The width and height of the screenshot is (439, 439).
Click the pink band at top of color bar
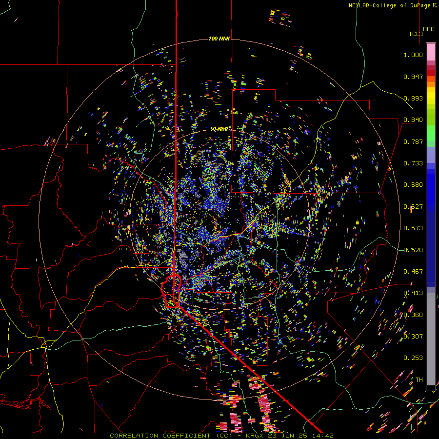coord(431,52)
